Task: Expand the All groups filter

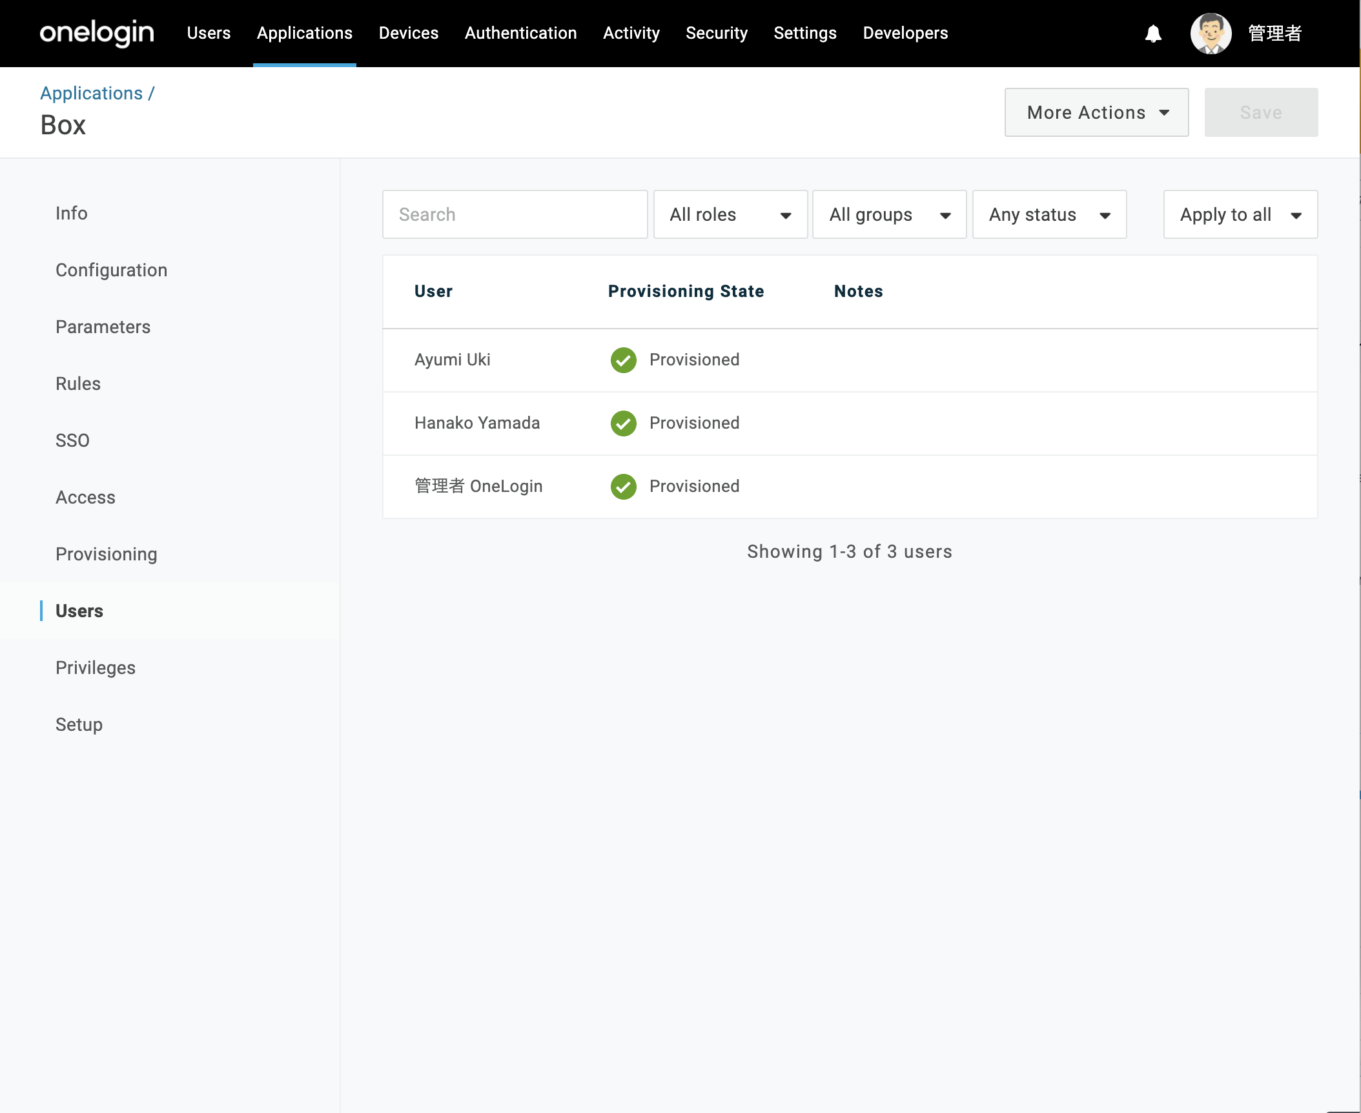Action: pos(890,214)
